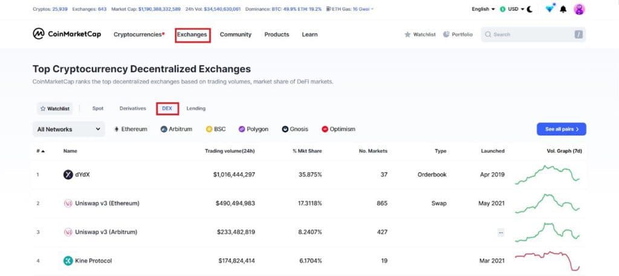Expand All Networks dropdown

[x=69, y=129]
